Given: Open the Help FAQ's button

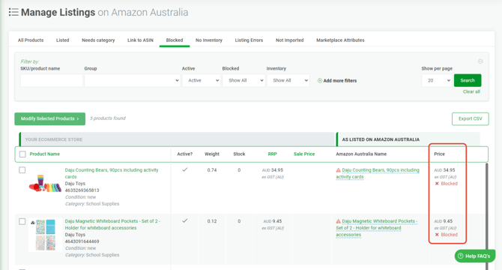Looking at the screenshot, I should 474,256.
